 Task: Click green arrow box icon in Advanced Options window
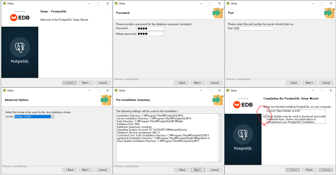coord(106,100)
